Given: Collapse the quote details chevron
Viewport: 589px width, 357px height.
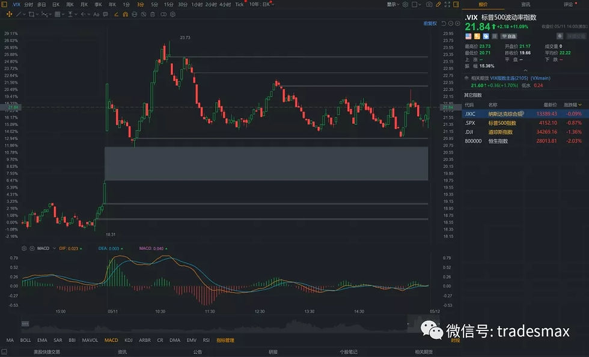Looking at the screenshot, I should [x=525, y=70].
